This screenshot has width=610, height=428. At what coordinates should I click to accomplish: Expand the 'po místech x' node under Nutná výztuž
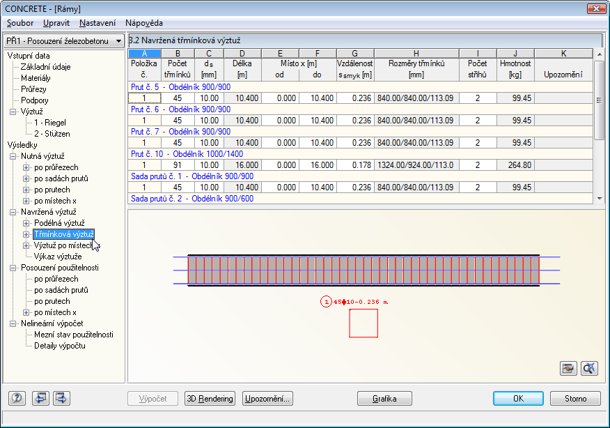pyautogui.click(x=26, y=201)
